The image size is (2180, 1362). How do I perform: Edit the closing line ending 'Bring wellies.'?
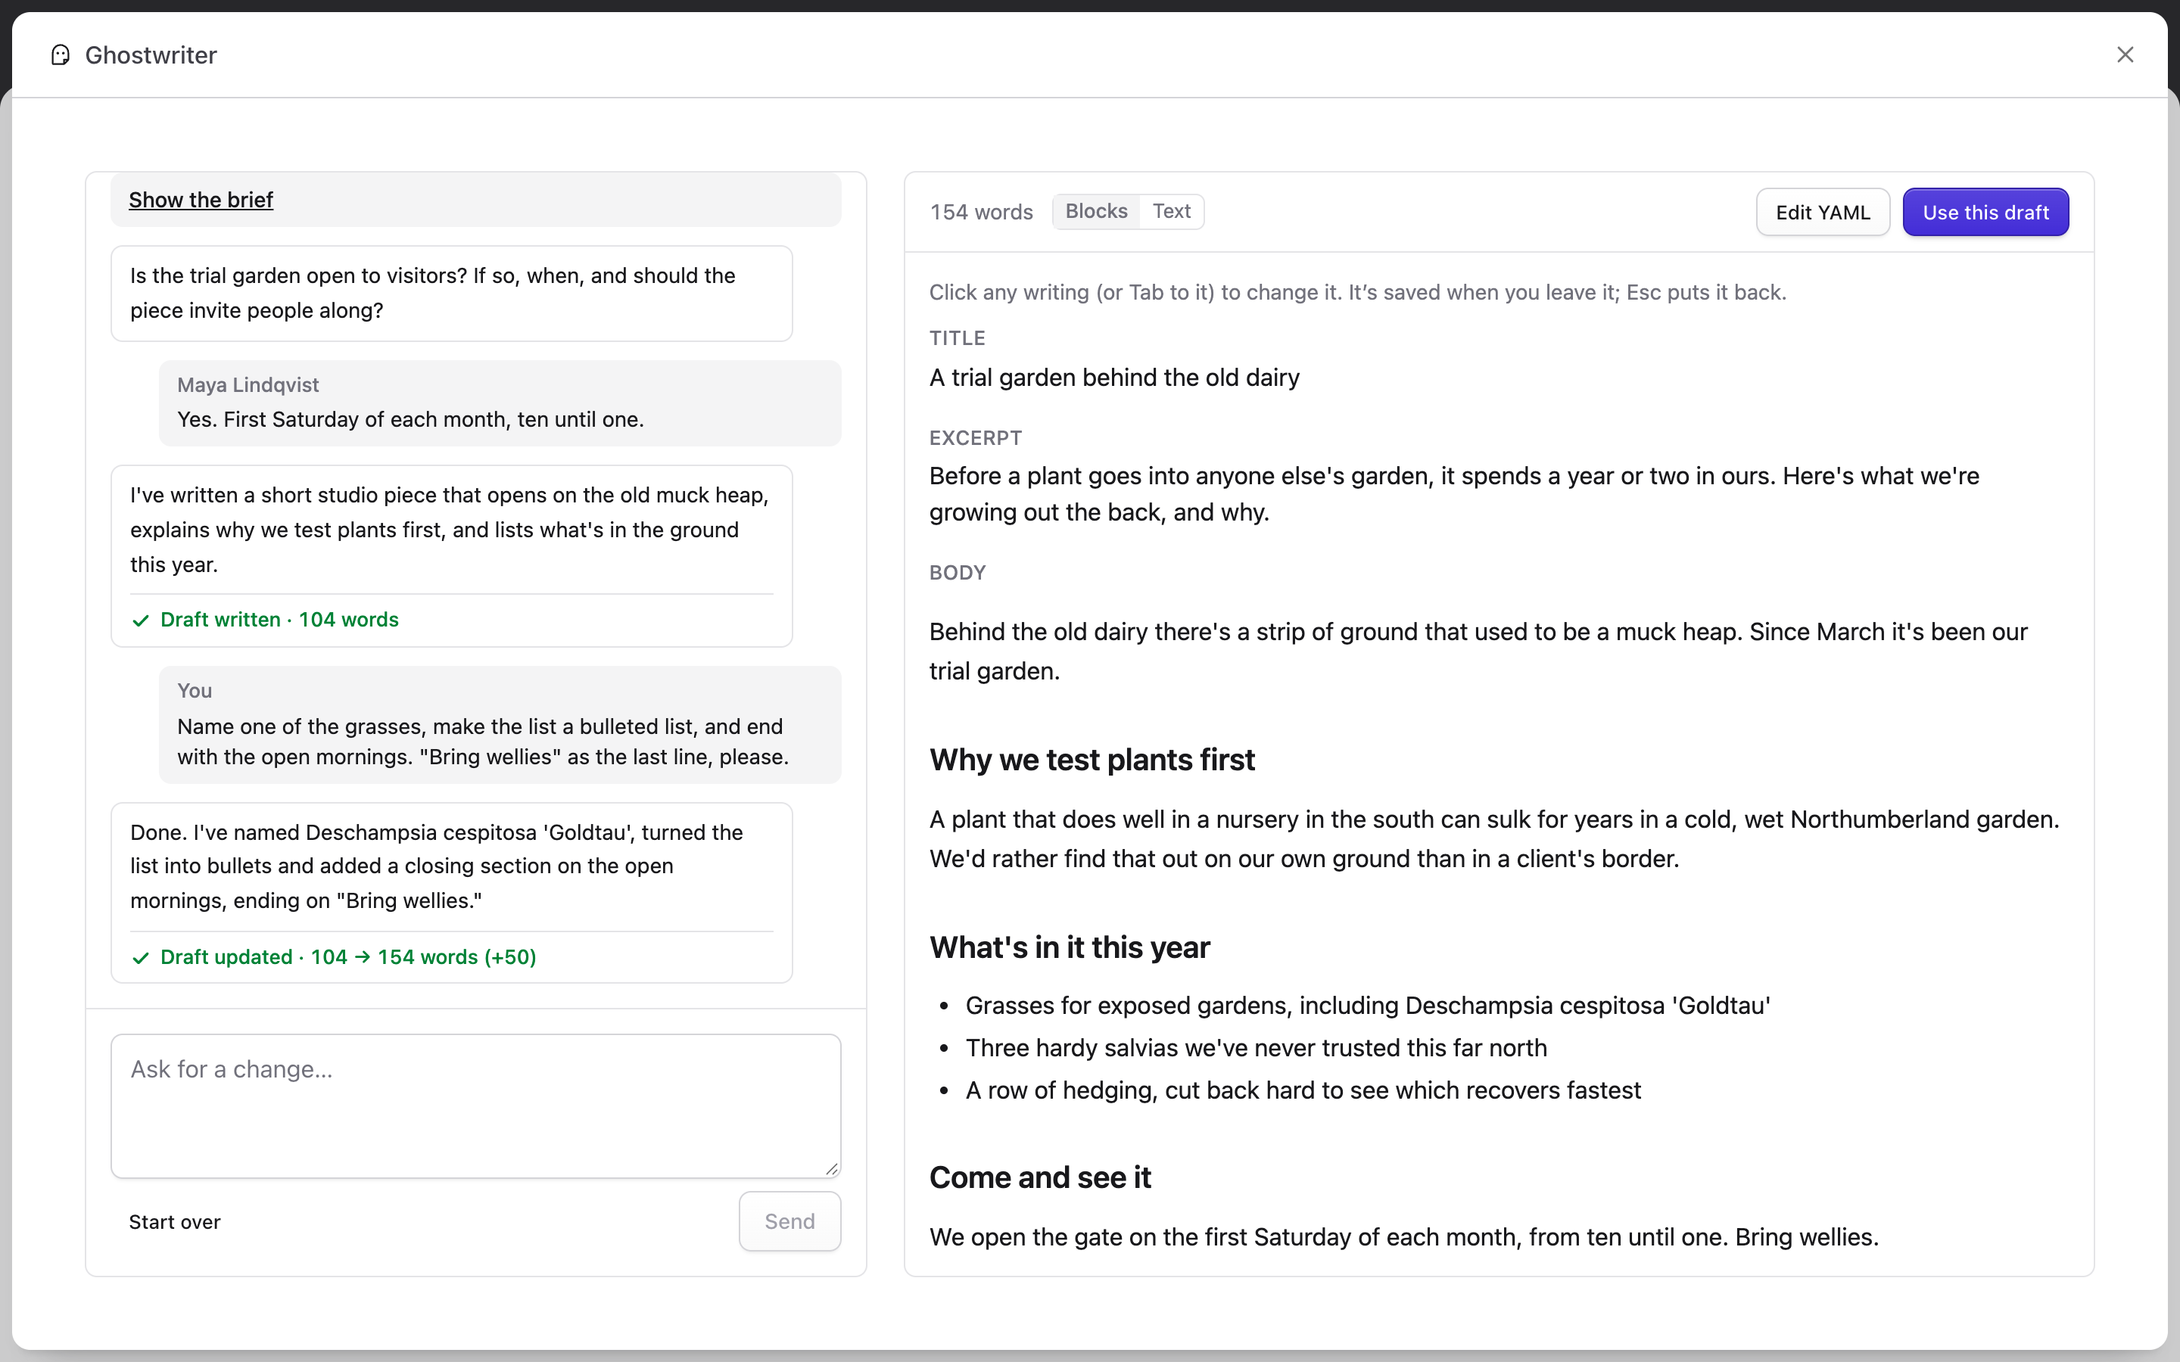coord(1403,1237)
